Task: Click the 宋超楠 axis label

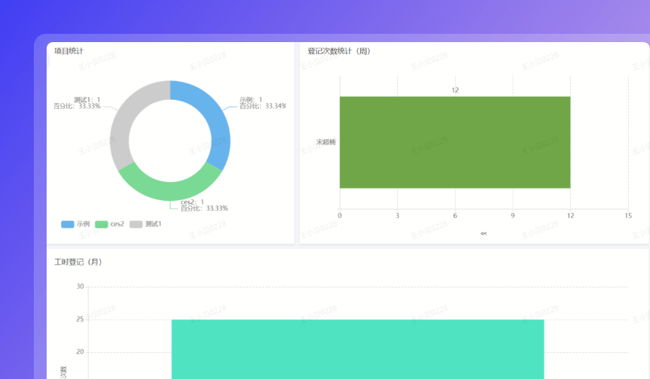Action: (326, 142)
